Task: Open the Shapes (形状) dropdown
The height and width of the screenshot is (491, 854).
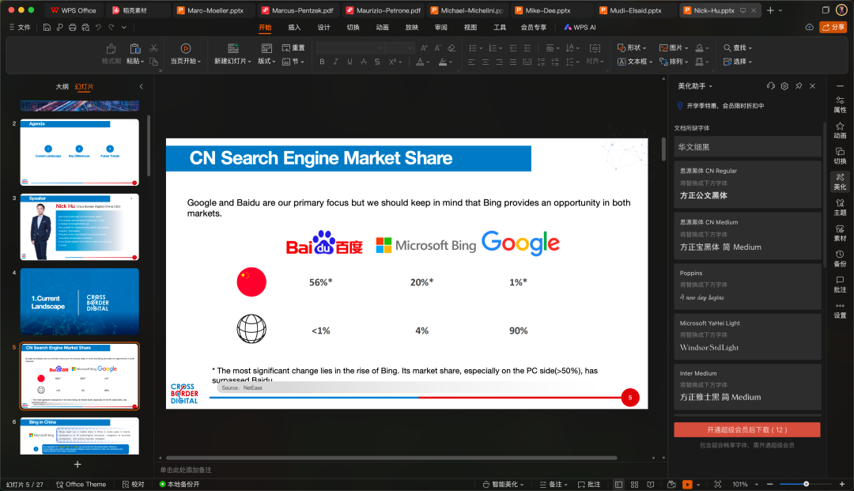Action: [632, 48]
